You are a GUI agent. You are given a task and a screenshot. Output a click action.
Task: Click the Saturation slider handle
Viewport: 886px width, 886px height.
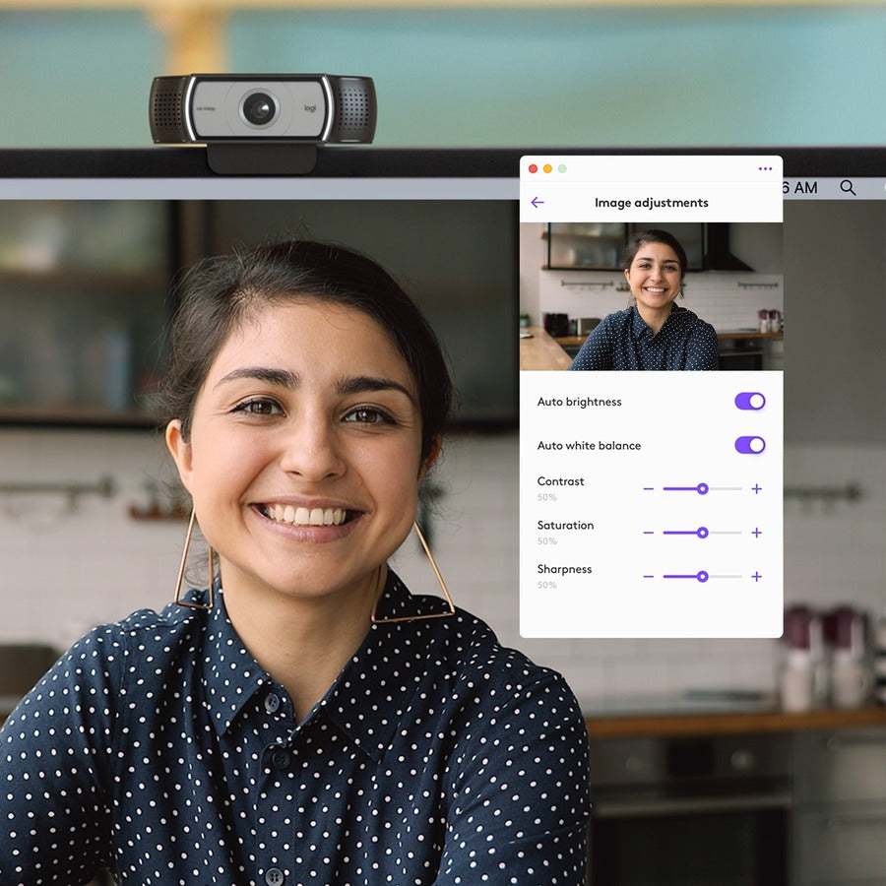702,533
